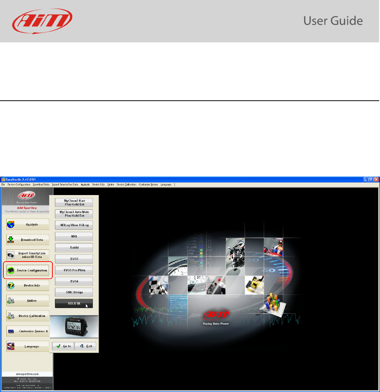380x392 pixels.
Task: Open the Device Configuration menu
Action: coord(19,185)
